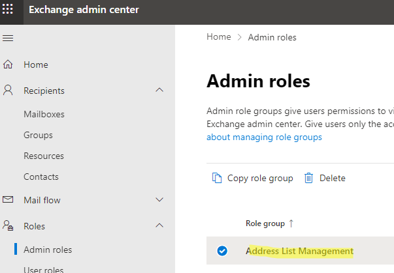This screenshot has width=394, height=273.
Task: Click the Roles person-badge icon
Action: [8, 225]
